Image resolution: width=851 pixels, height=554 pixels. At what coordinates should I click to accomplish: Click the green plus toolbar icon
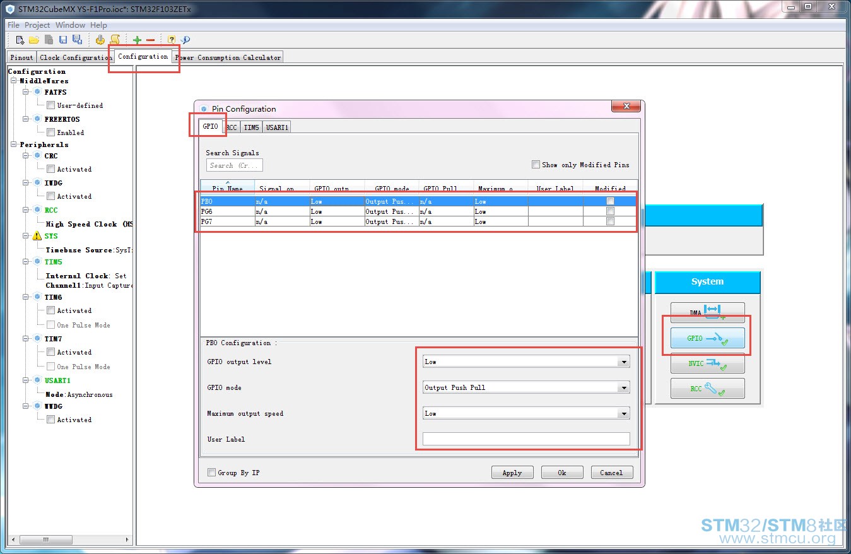pyautogui.click(x=137, y=40)
